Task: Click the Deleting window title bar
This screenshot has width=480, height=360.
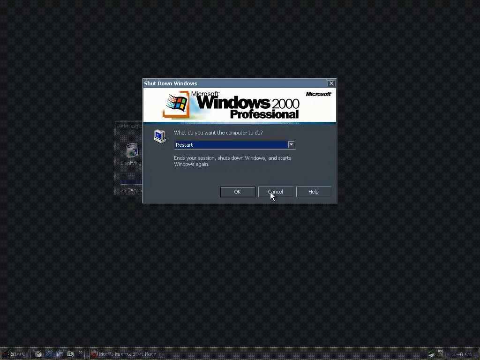Action: click(x=129, y=126)
